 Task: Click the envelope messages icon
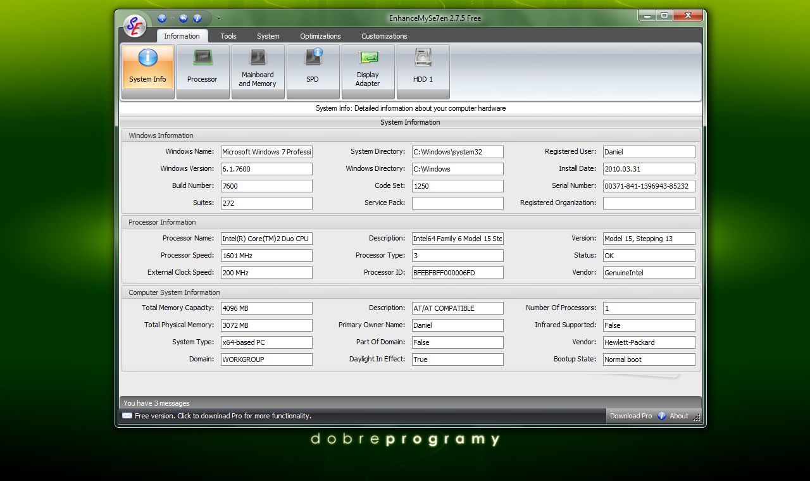pyautogui.click(x=127, y=416)
